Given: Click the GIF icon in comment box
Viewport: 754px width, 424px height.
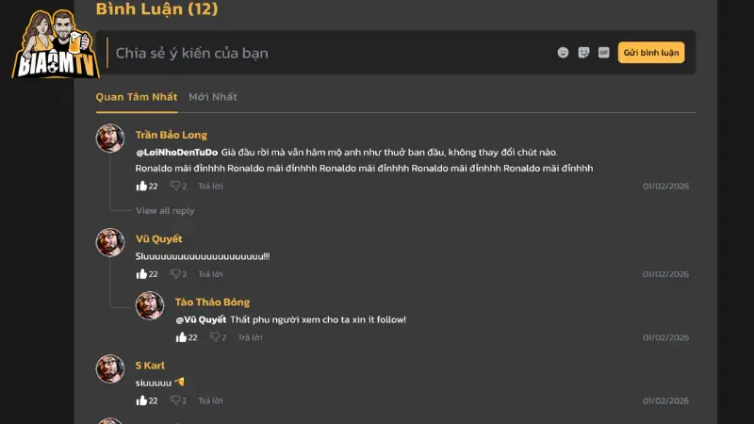Looking at the screenshot, I should pyautogui.click(x=603, y=53).
